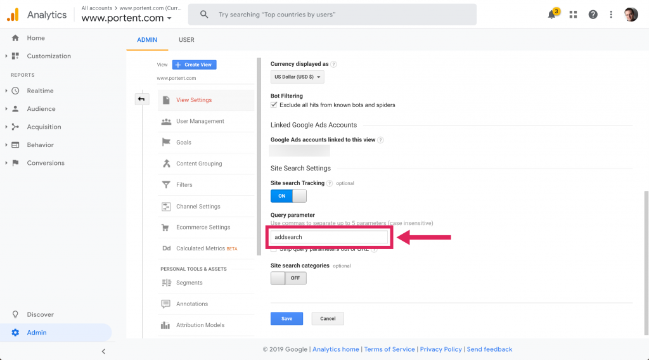Click the Home house icon
The width and height of the screenshot is (649, 360).
pos(15,38)
